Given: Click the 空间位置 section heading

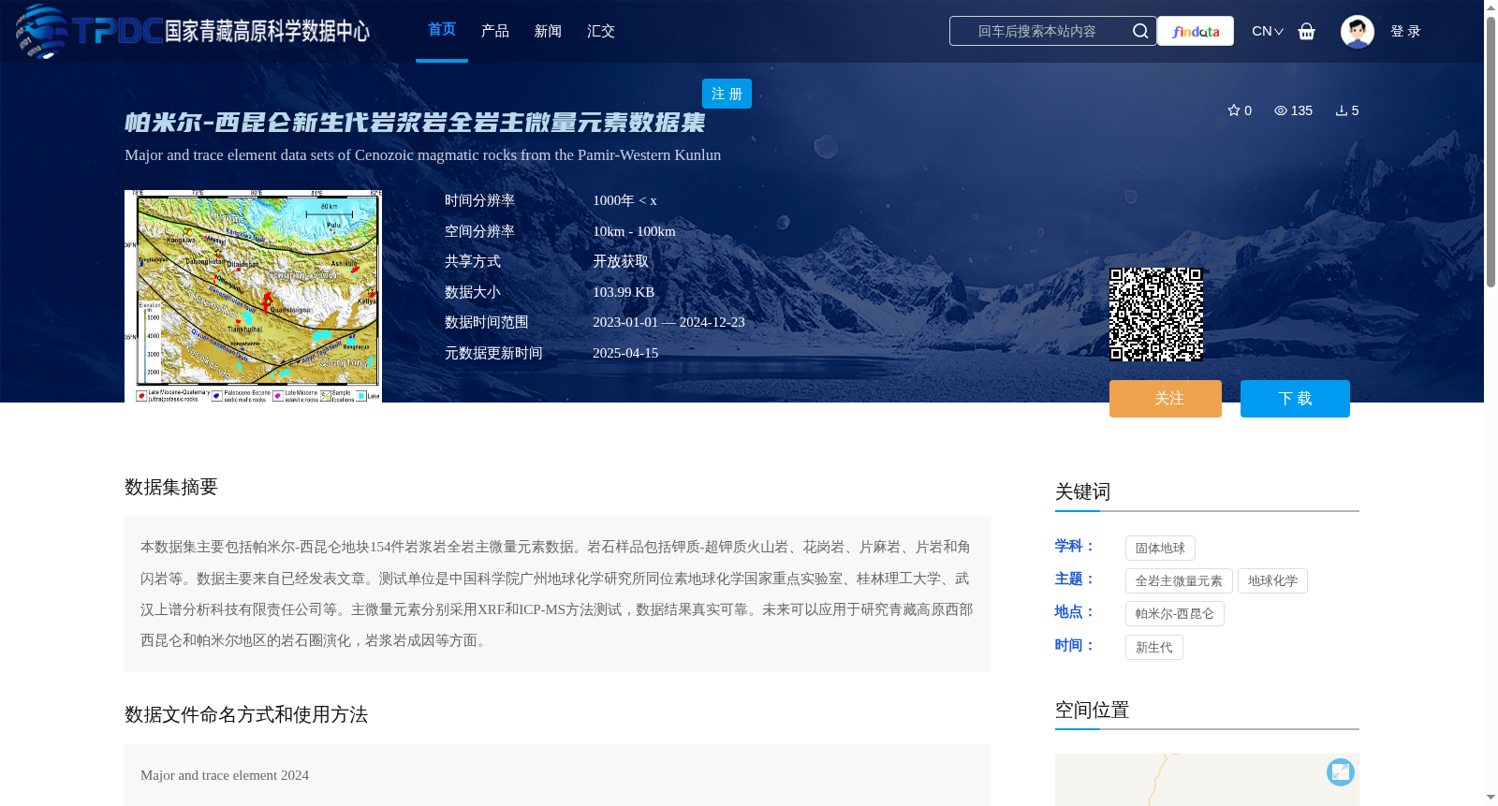Looking at the screenshot, I should tap(1092, 710).
